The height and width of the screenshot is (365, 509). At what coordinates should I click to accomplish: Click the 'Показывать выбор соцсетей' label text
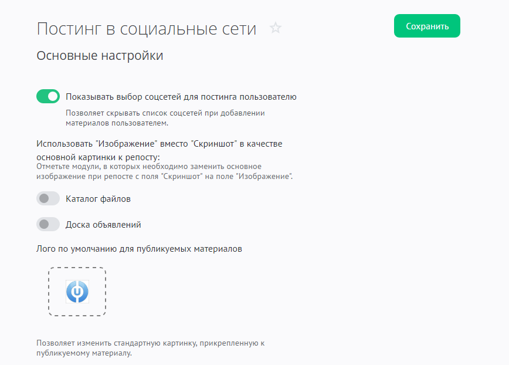pos(181,97)
